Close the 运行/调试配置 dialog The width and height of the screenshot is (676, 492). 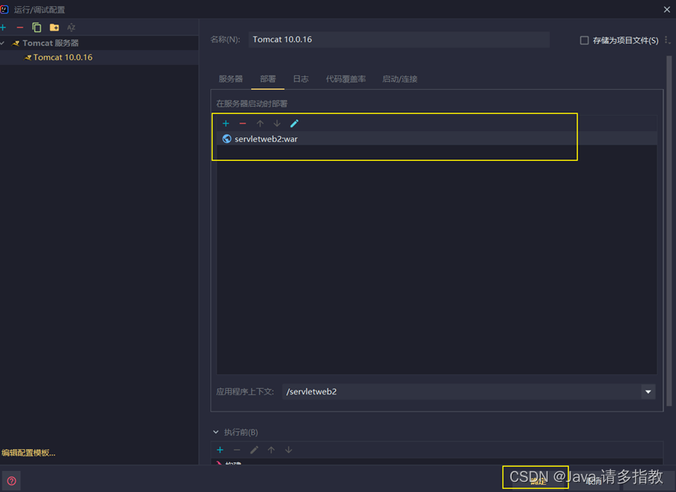tap(667, 9)
